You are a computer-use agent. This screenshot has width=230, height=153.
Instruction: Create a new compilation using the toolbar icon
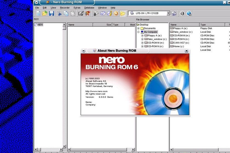point(38,13)
